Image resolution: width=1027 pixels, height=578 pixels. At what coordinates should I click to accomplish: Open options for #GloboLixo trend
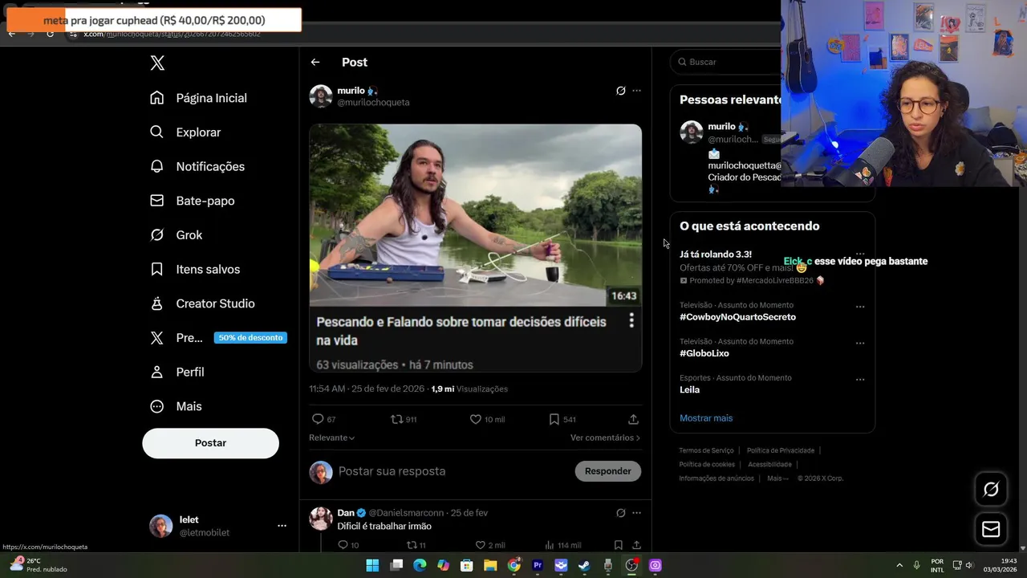860,343
